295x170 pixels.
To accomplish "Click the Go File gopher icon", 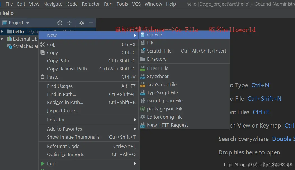I will coord(143,35).
